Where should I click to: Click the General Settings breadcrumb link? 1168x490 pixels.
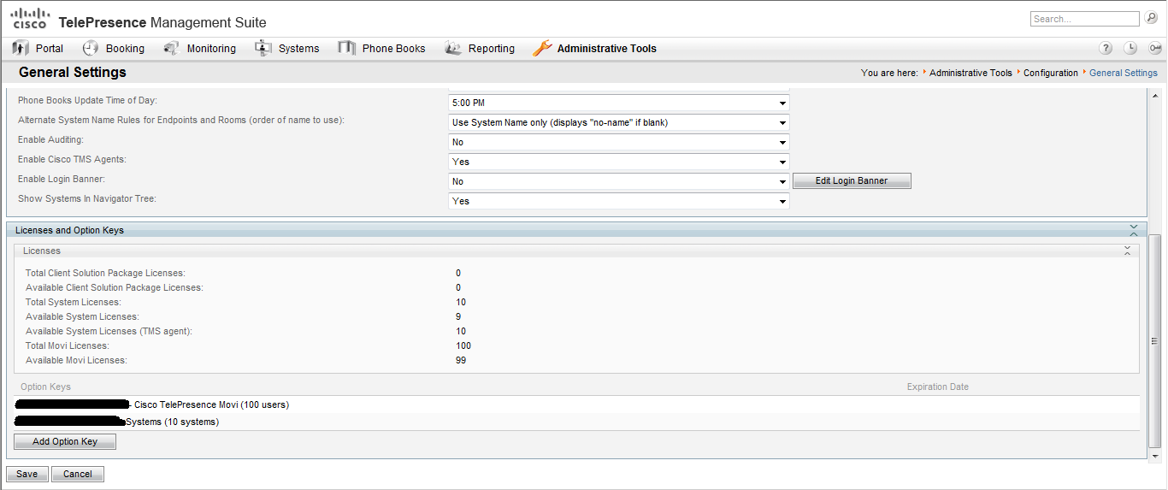click(1124, 73)
